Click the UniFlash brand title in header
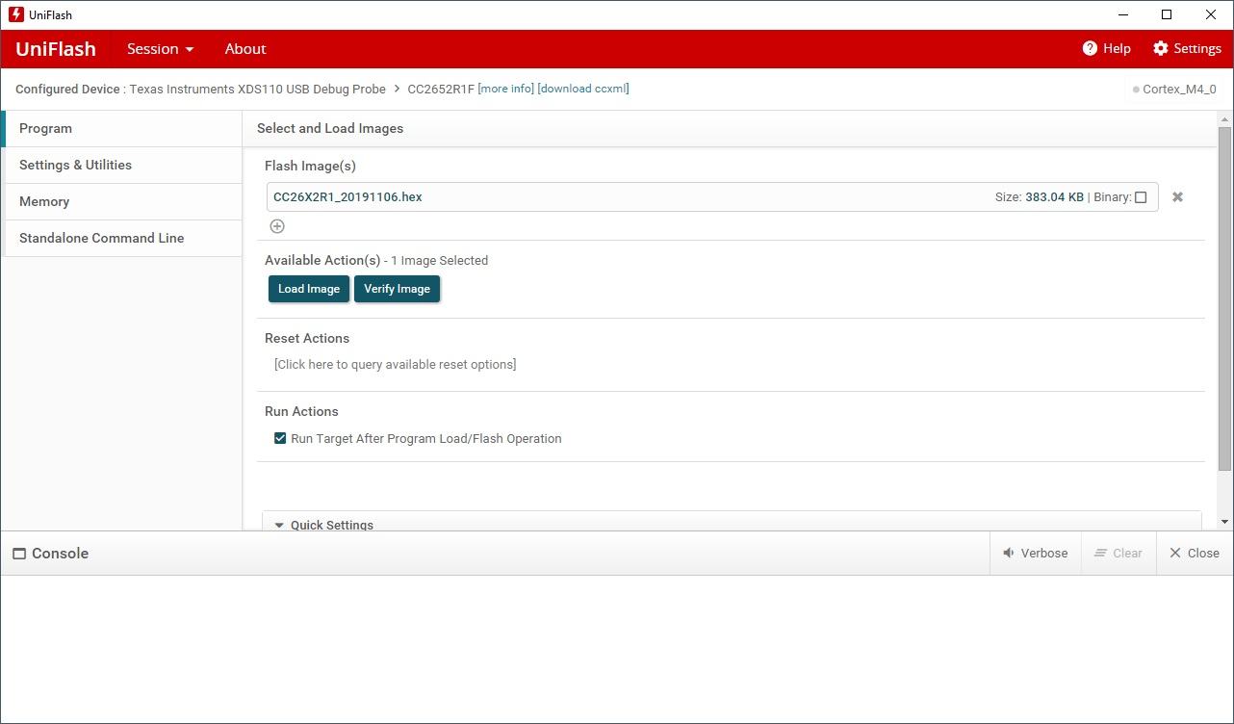Screen dimensions: 1234x724 [56, 49]
